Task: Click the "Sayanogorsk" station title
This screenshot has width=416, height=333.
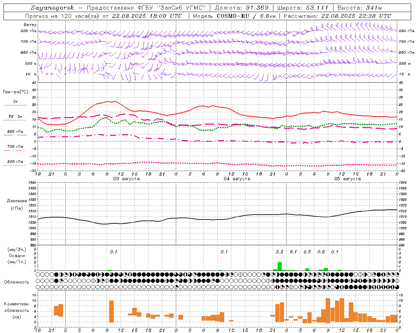Action: 52,8
